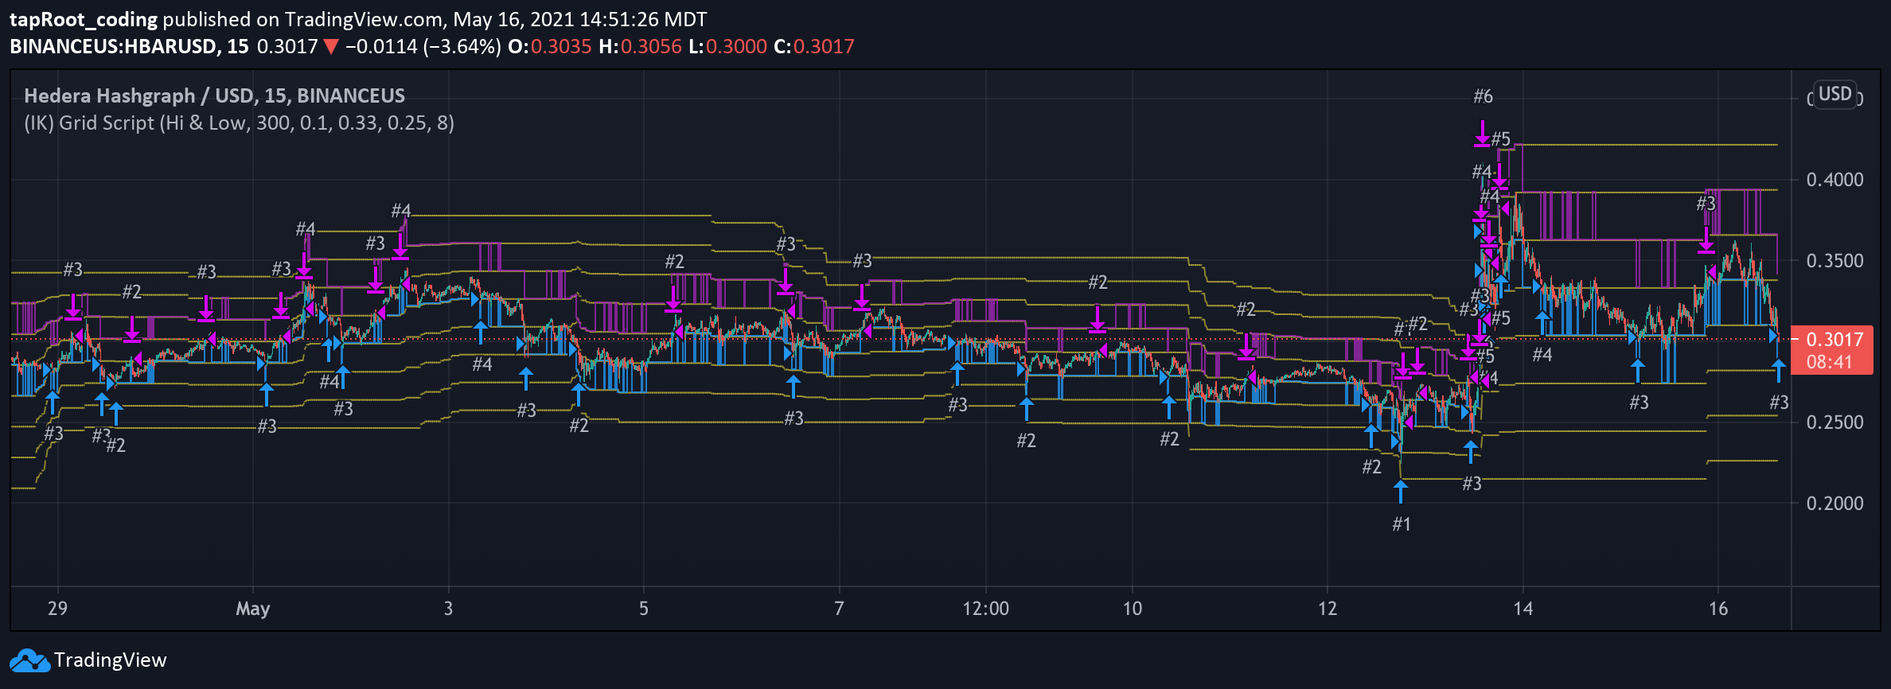1891x689 pixels.
Task: Click the 0.4000 price axis label
Action: pos(1834,180)
